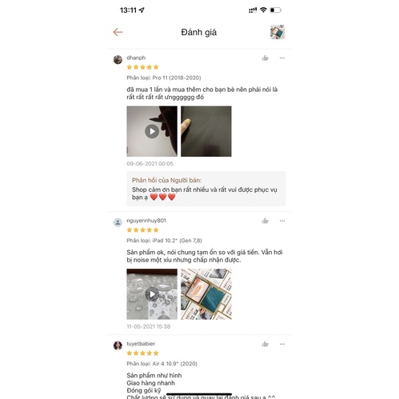Open more options for dhanph's review

(282, 58)
